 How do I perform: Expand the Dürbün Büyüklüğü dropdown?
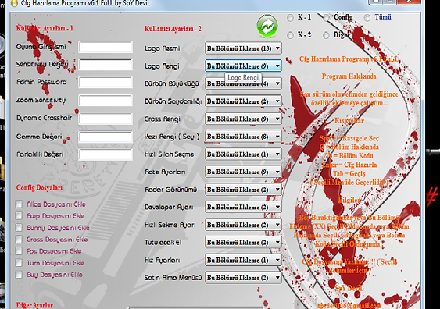click(x=243, y=83)
